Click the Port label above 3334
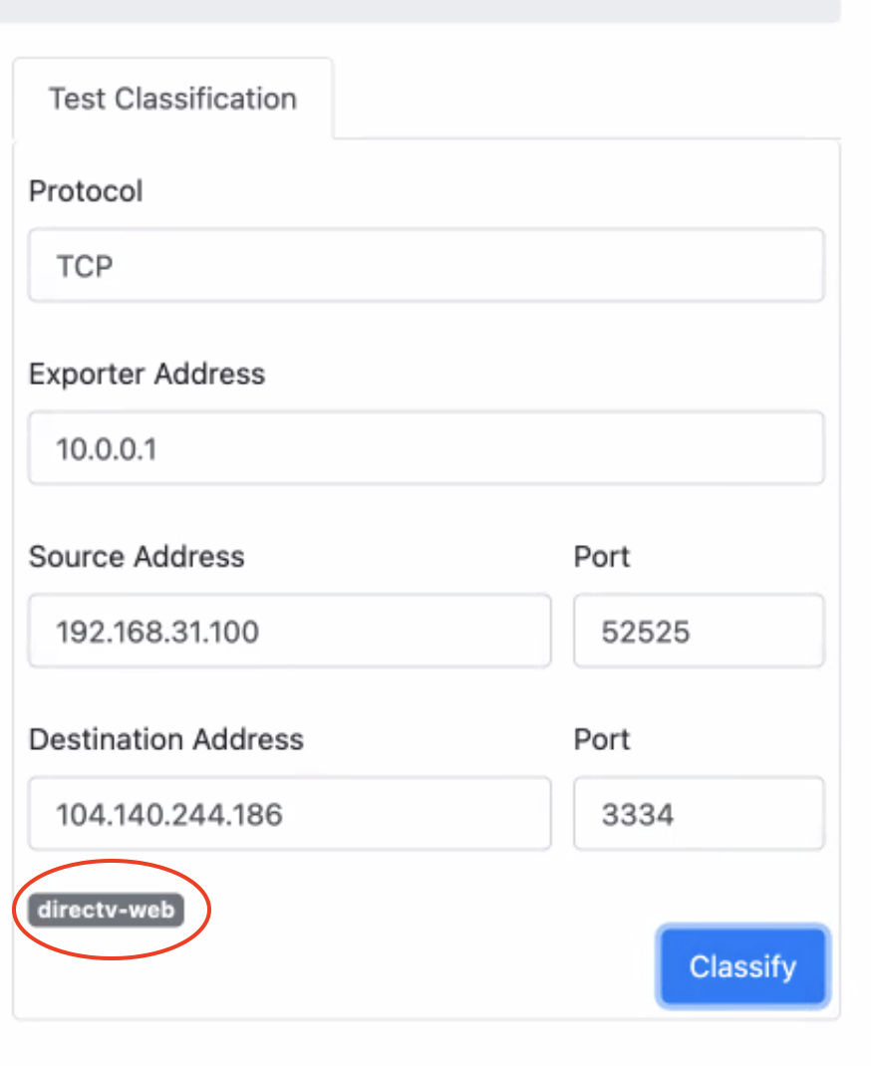 [x=602, y=739]
